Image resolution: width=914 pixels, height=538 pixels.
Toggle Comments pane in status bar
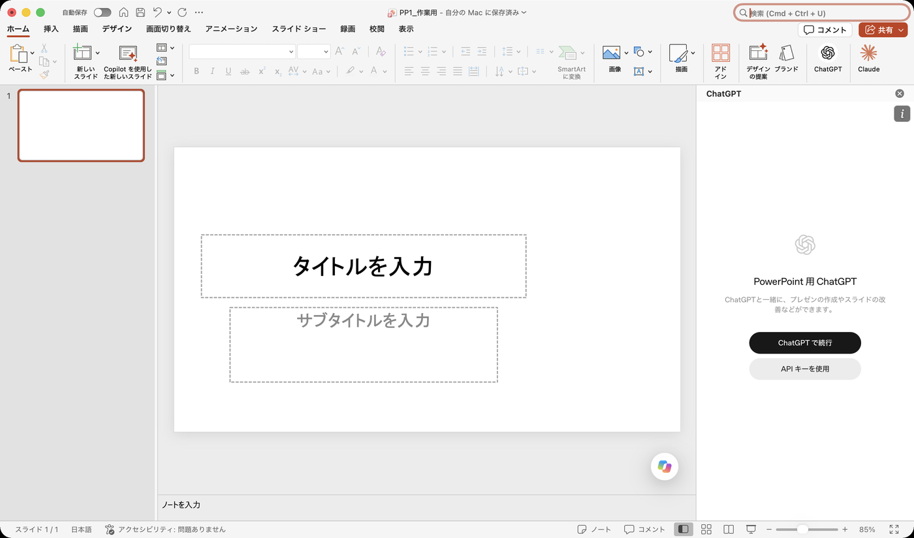pos(644,530)
